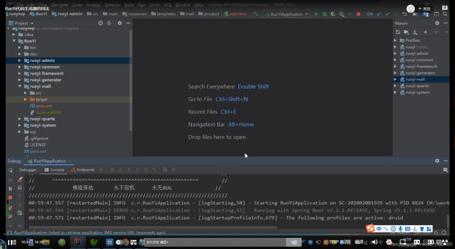This screenshot has width=455, height=249.
Task: Expand the target folder
Action: click(x=25, y=99)
